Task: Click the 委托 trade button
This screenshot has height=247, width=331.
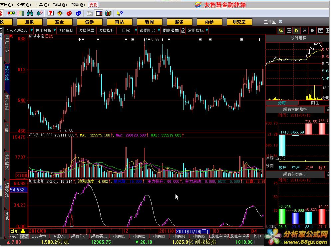Action: [93, 5]
